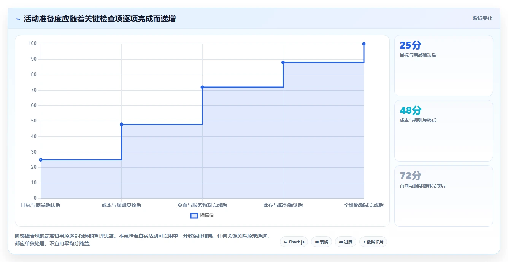
Task: Toggle the 指标值 legend swatch
Action: tap(194, 215)
